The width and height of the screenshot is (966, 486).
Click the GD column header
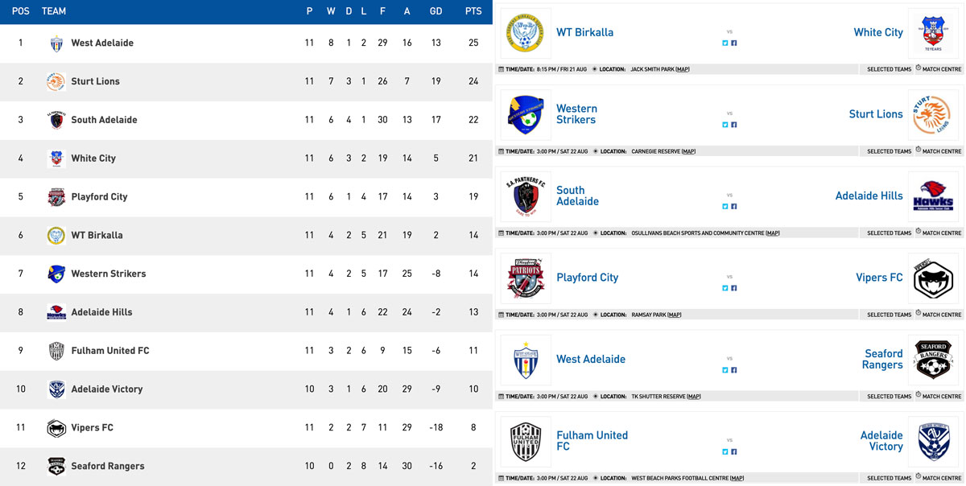tap(436, 11)
